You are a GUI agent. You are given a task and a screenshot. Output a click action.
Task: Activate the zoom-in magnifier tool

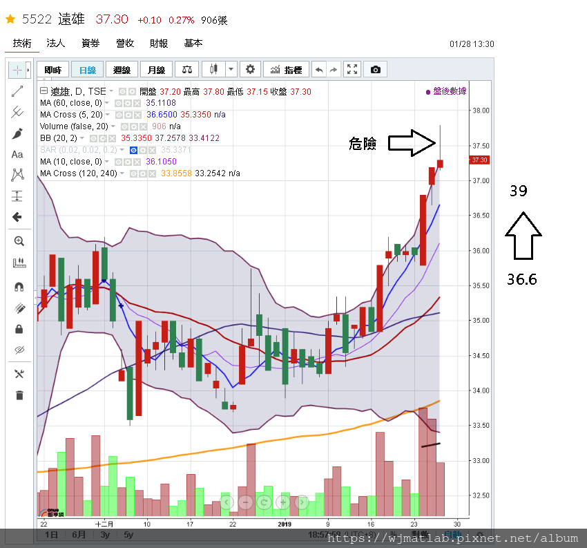click(x=19, y=241)
